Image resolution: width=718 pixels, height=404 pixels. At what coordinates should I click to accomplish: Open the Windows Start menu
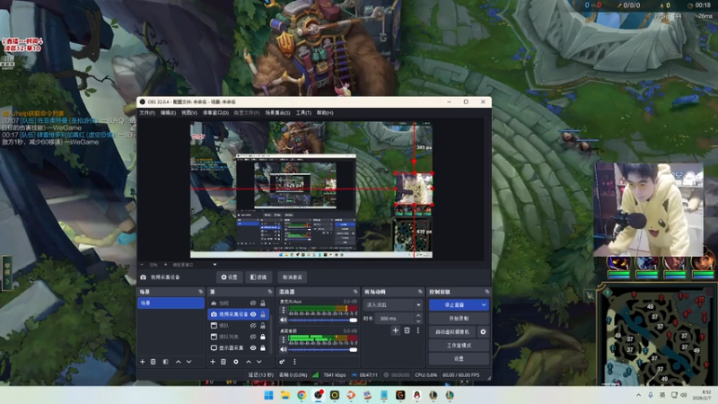point(268,395)
